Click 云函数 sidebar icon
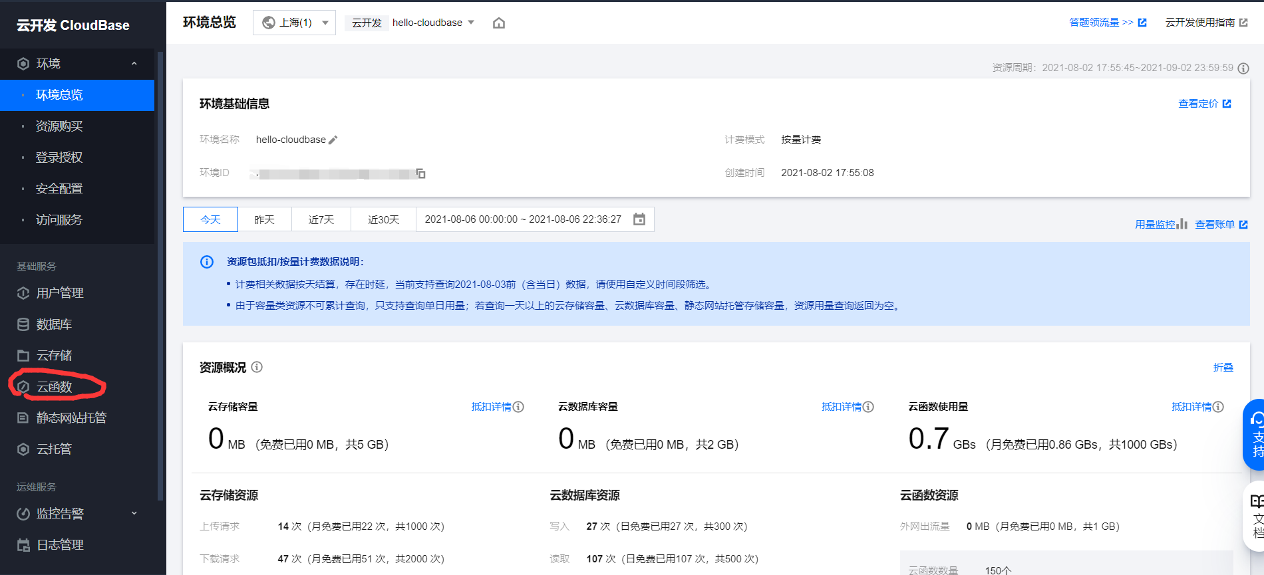This screenshot has width=1264, height=575. 23,387
